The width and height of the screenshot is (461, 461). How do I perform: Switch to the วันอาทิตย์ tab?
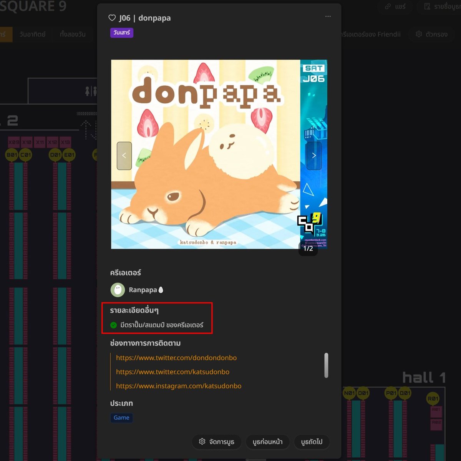(x=32, y=34)
